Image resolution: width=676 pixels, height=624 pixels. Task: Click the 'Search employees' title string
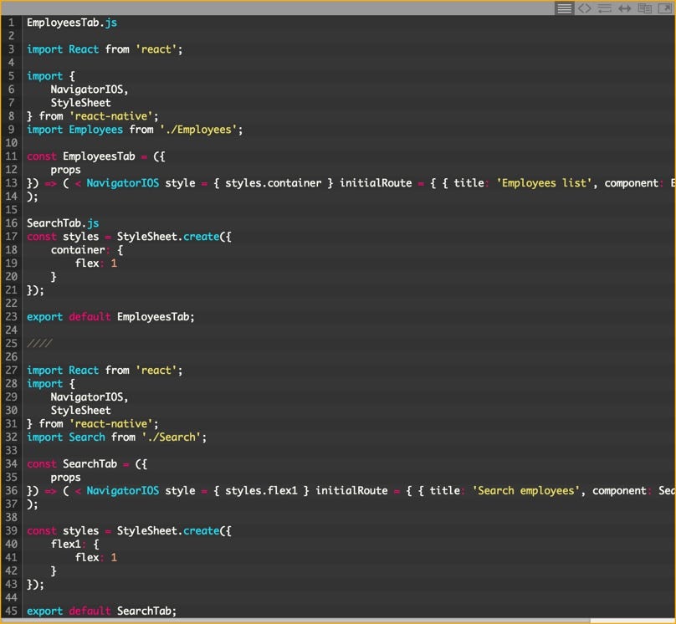click(526, 491)
